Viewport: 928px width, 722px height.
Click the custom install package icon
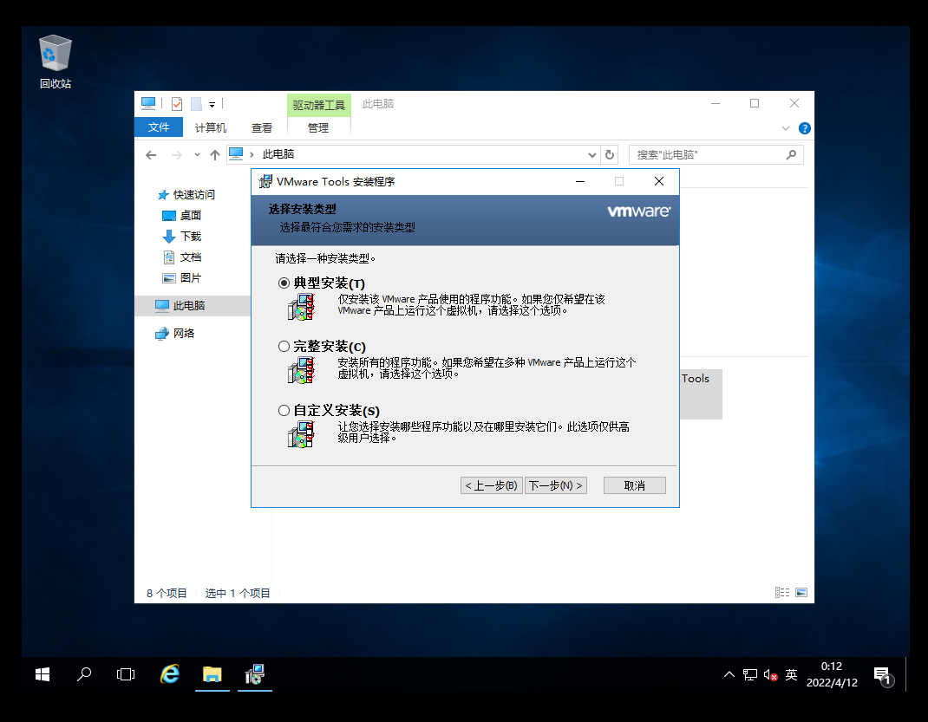coord(301,434)
